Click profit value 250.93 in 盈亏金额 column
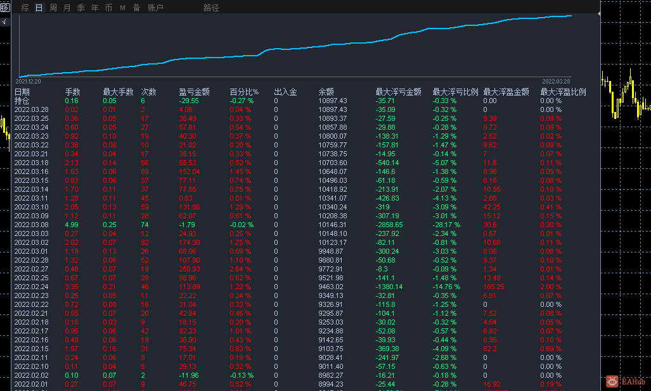The height and width of the screenshot is (391, 651). coord(190,270)
